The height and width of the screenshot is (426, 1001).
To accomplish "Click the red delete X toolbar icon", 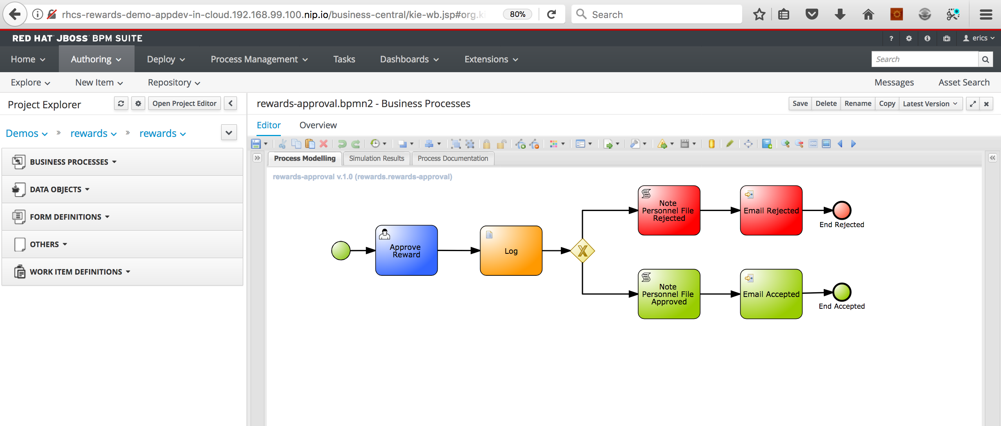I will [x=324, y=144].
